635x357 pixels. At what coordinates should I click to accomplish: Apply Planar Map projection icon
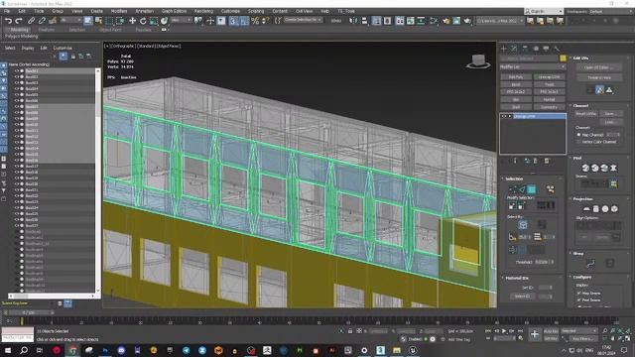(x=586, y=208)
